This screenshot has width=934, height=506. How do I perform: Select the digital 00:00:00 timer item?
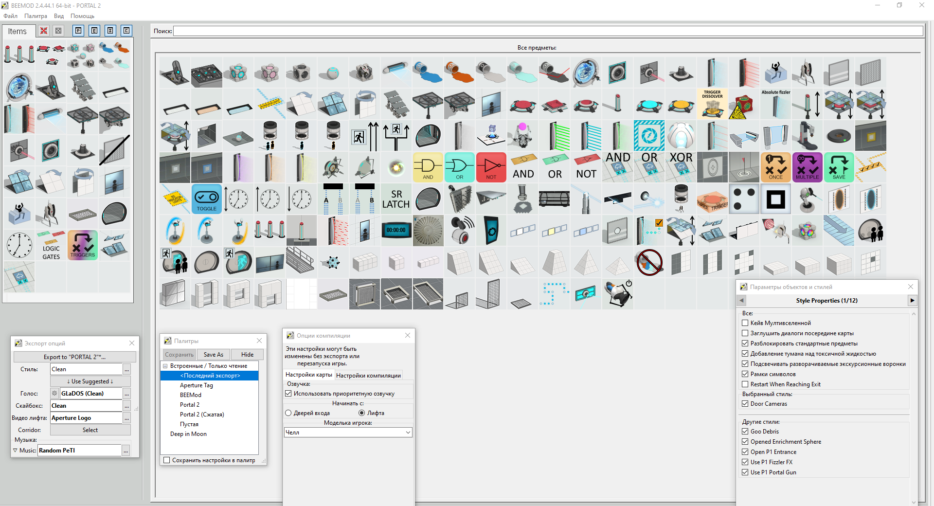(x=396, y=231)
